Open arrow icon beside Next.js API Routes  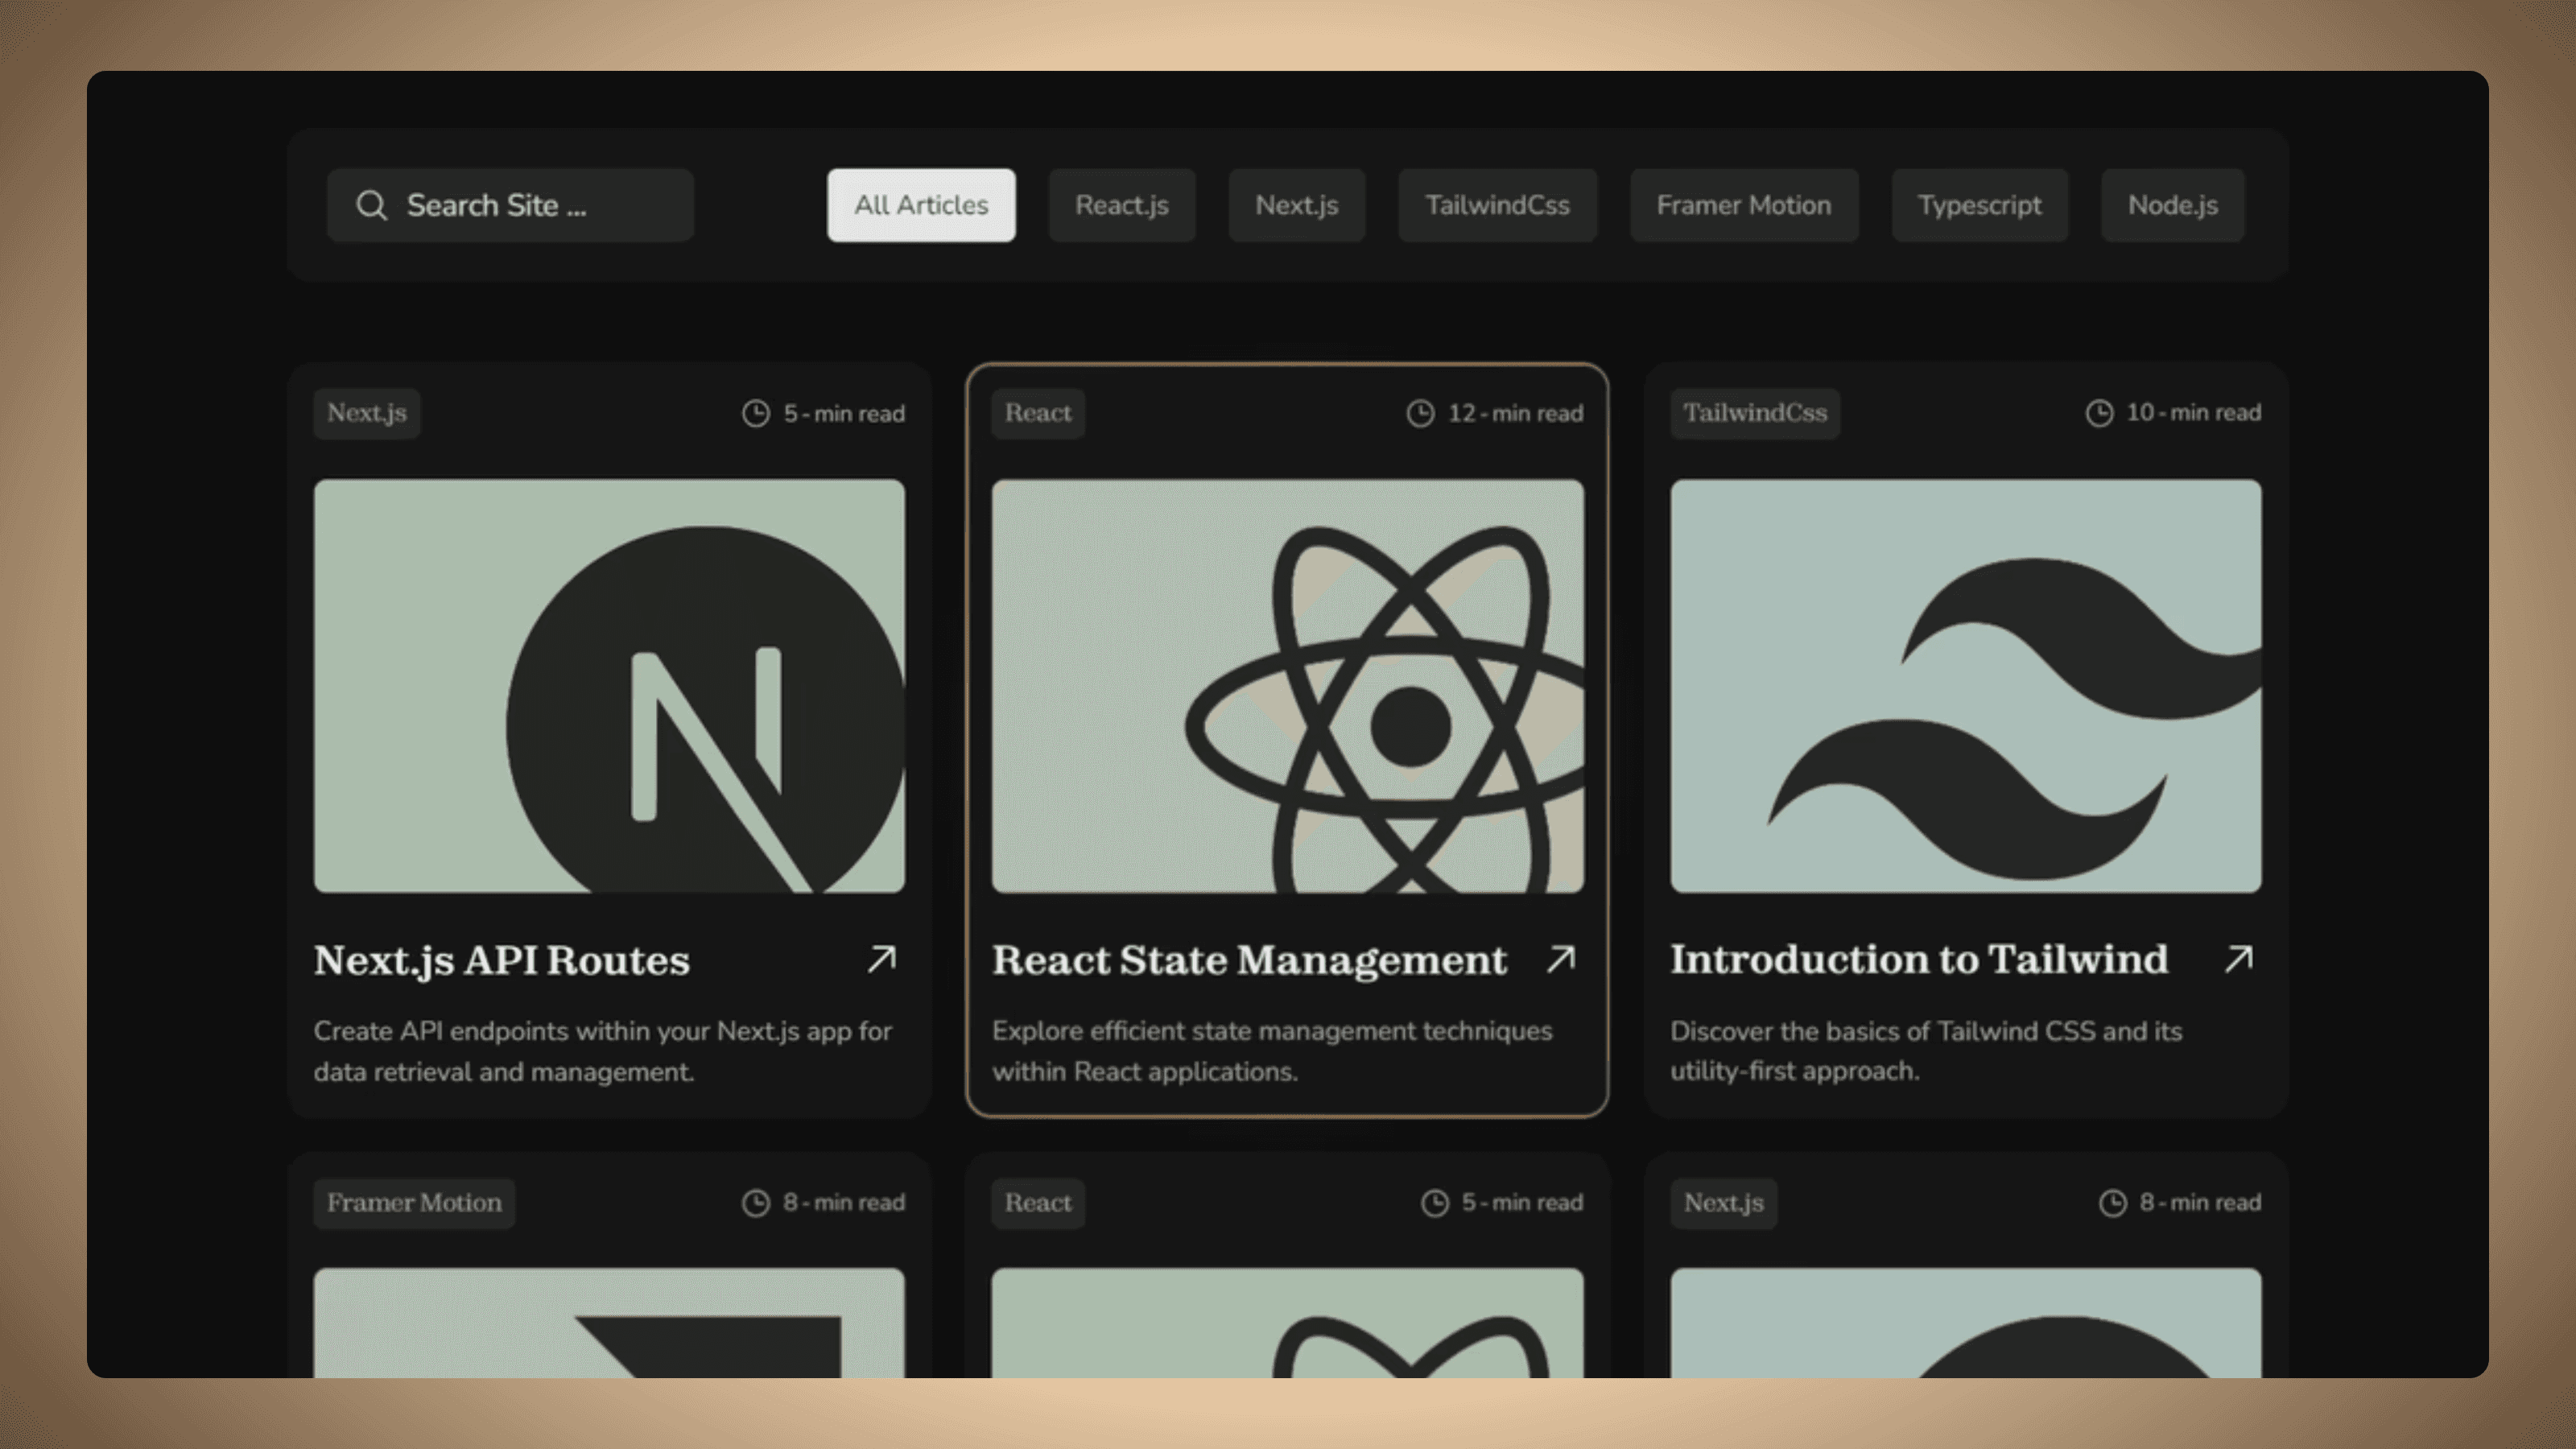881,959
